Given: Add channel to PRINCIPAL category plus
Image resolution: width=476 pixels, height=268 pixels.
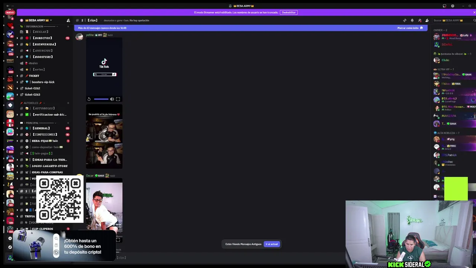Looking at the screenshot, I should [68, 123].
